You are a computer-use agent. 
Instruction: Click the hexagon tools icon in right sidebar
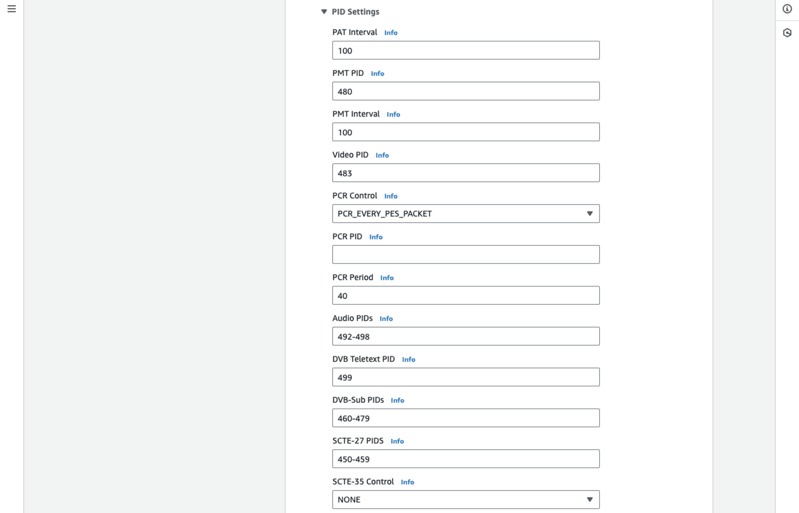click(x=787, y=33)
